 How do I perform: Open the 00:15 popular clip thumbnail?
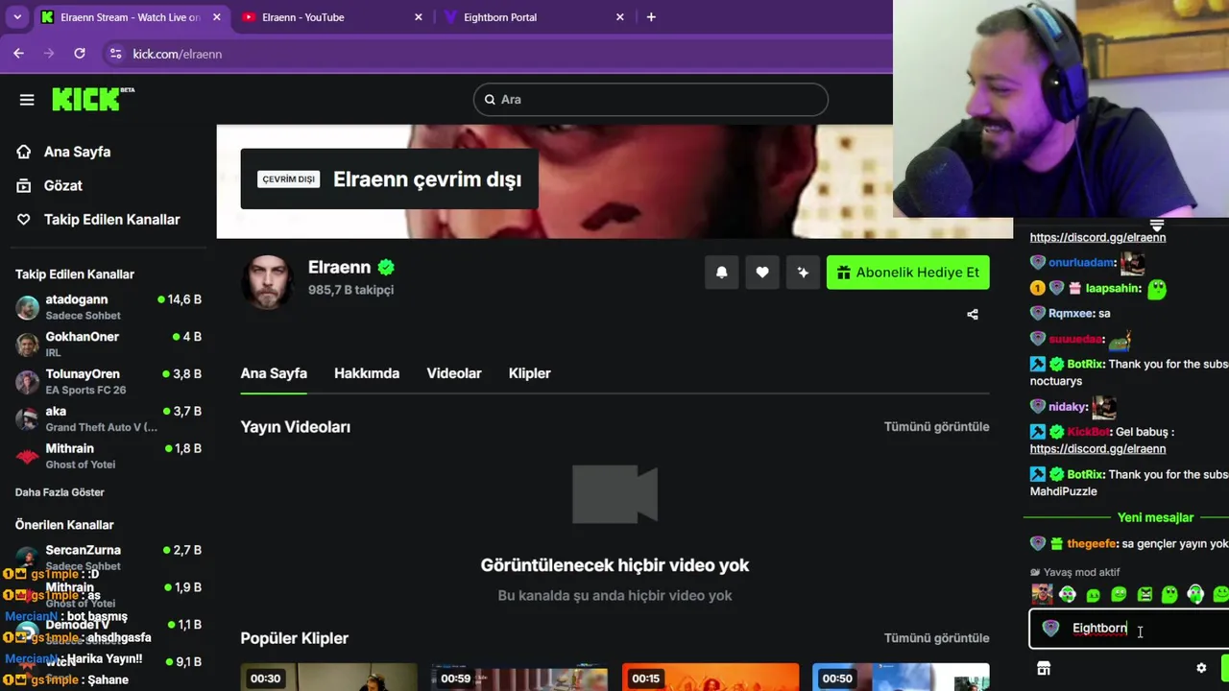[x=710, y=677]
